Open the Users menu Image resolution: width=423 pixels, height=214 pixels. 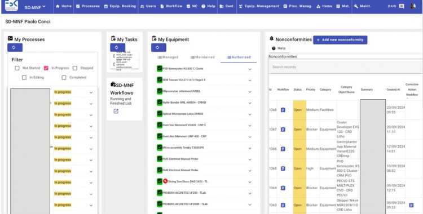[x=148, y=6]
